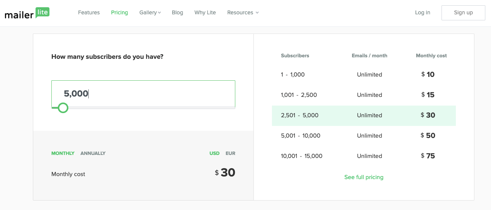Switch billing to MONTHLY
491x210 pixels.
point(63,153)
